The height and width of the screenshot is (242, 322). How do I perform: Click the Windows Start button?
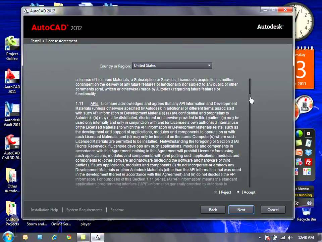point(8,237)
